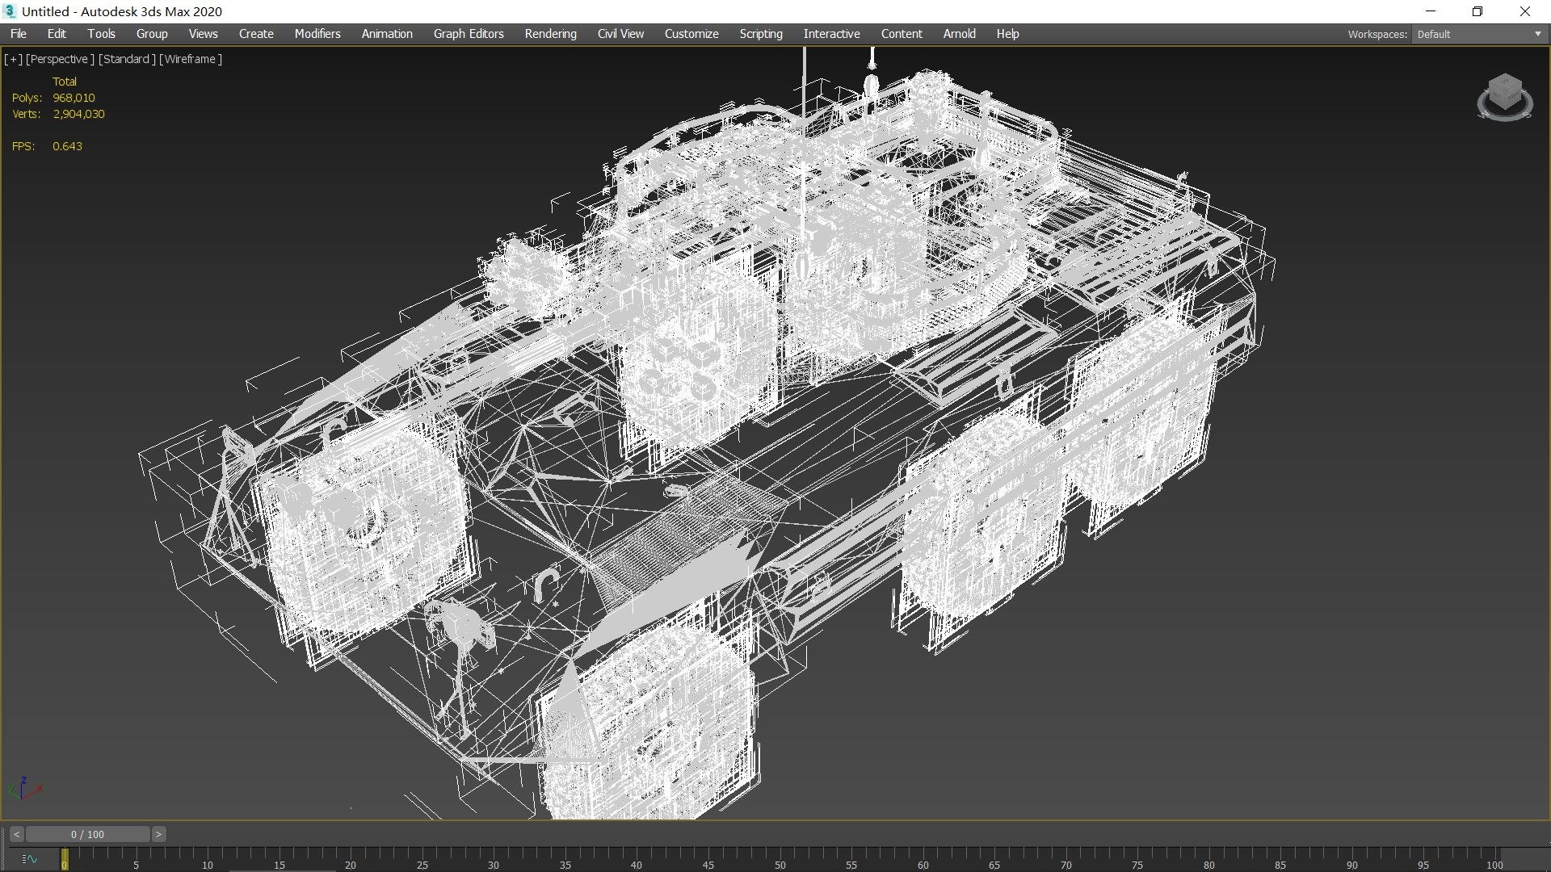
Task: Open the Rendering menu
Action: 550,34
